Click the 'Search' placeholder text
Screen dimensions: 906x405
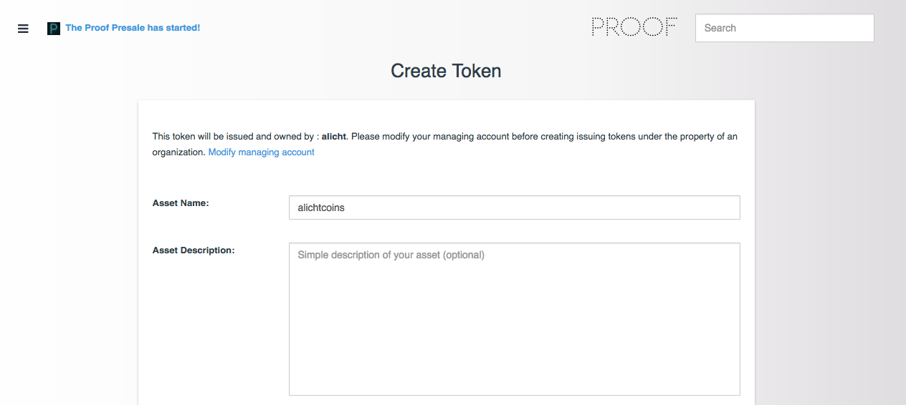point(720,28)
